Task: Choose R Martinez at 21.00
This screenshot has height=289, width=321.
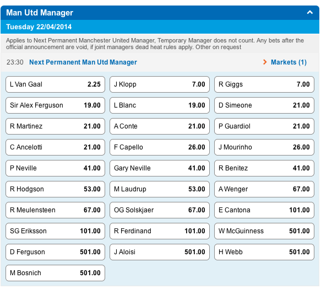Action: (55, 126)
